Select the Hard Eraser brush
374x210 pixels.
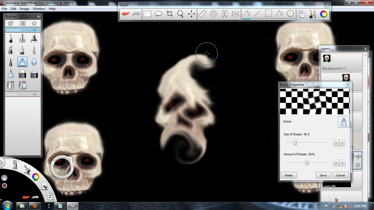pos(22,74)
